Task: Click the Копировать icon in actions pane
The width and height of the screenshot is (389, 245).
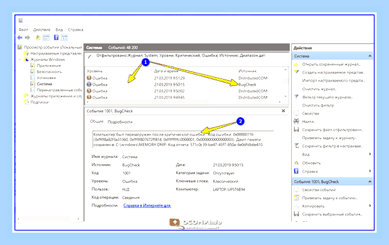Action: point(296,206)
